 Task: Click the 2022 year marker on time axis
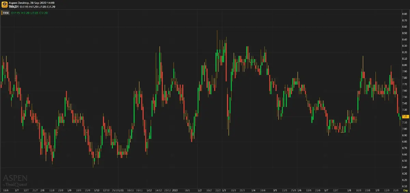click(175, 190)
